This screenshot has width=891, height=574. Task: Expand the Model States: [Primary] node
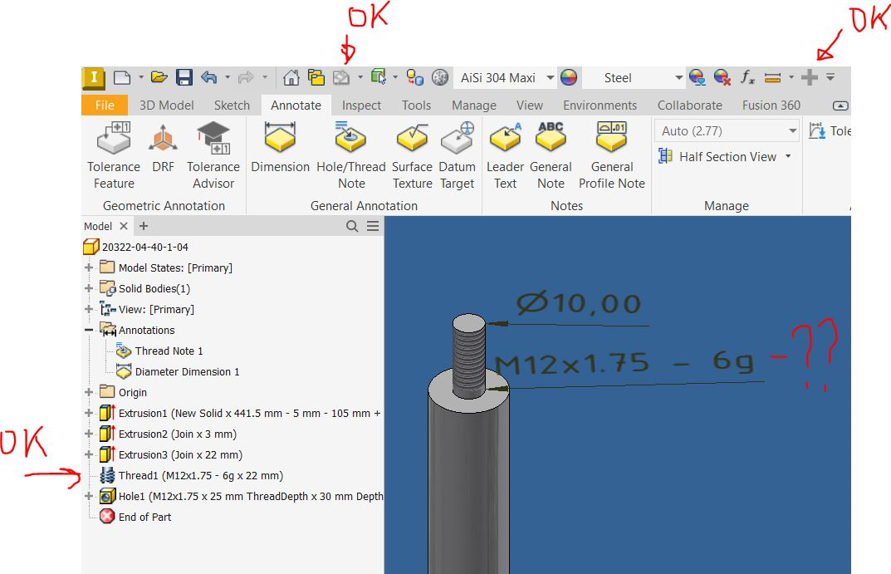[x=89, y=267]
